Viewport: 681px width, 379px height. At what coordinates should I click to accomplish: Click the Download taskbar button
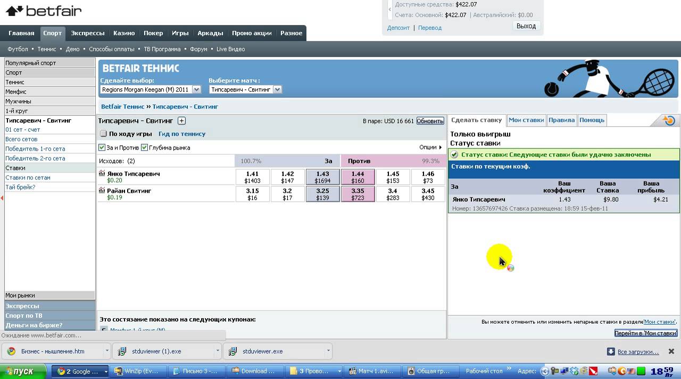click(x=255, y=371)
